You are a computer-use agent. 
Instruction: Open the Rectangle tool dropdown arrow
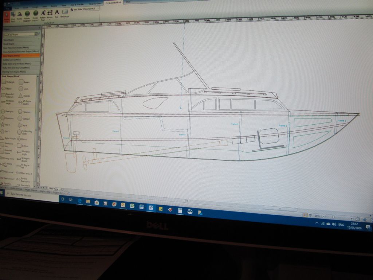65,19
